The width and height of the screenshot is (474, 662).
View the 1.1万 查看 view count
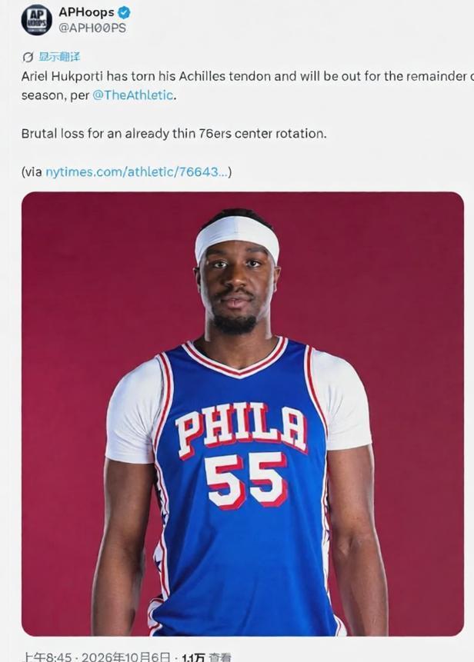(x=206, y=657)
